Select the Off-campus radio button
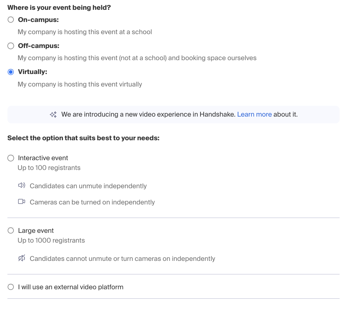This screenshot has width=345, height=319. point(11,46)
